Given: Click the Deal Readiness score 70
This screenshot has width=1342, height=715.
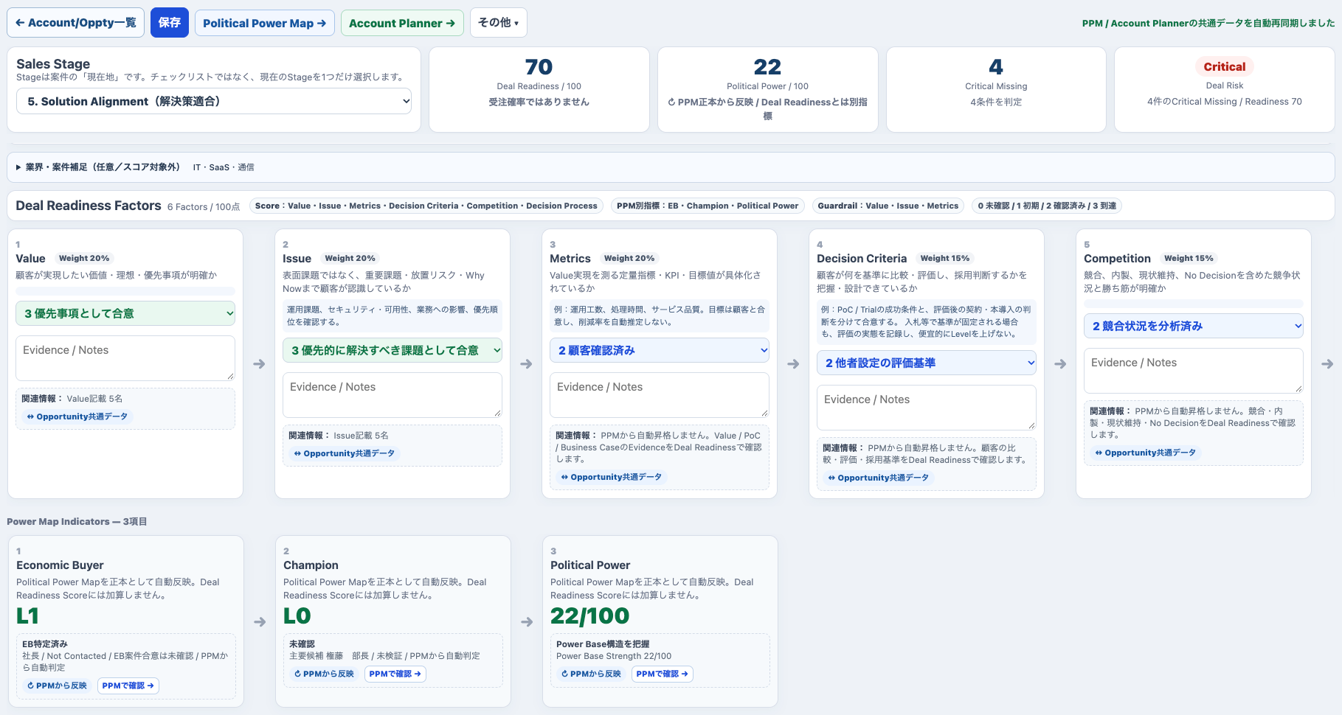Looking at the screenshot, I should tap(539, 67).
